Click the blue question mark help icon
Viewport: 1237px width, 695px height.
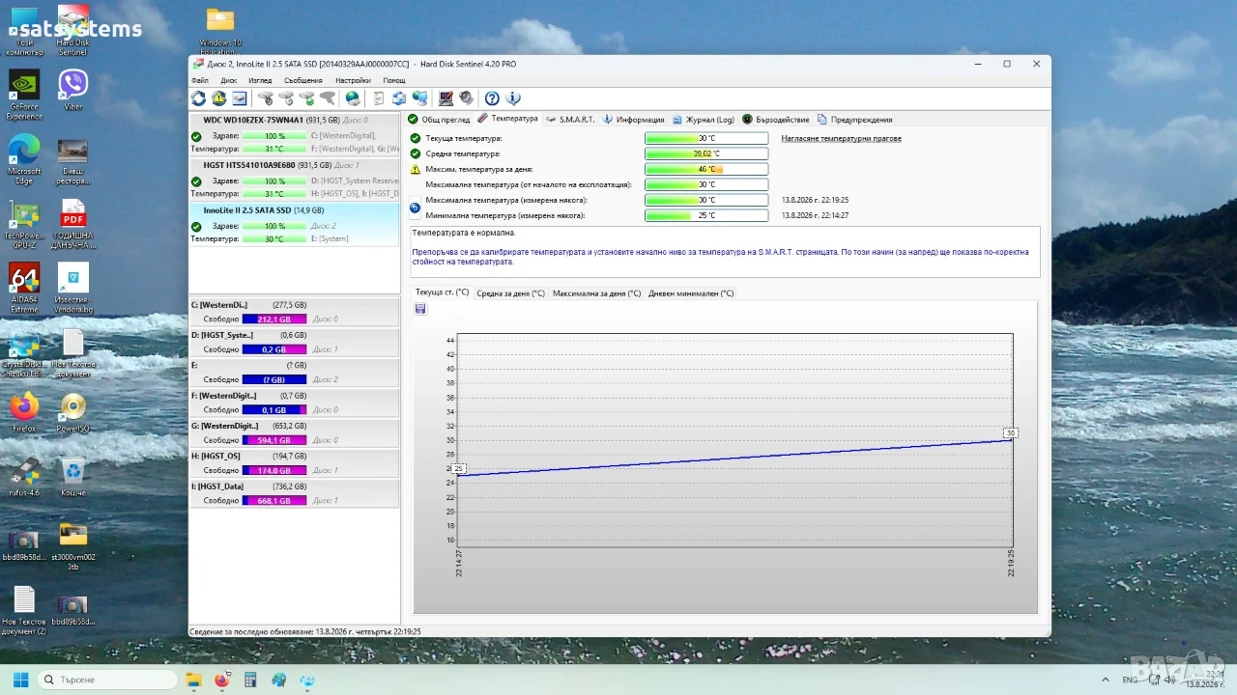coord(492,98)
